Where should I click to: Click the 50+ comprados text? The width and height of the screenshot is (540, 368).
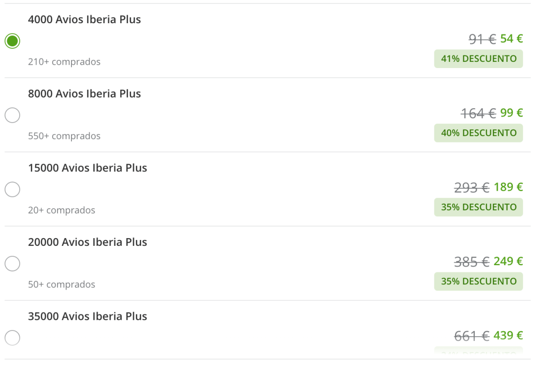[61, 284]
